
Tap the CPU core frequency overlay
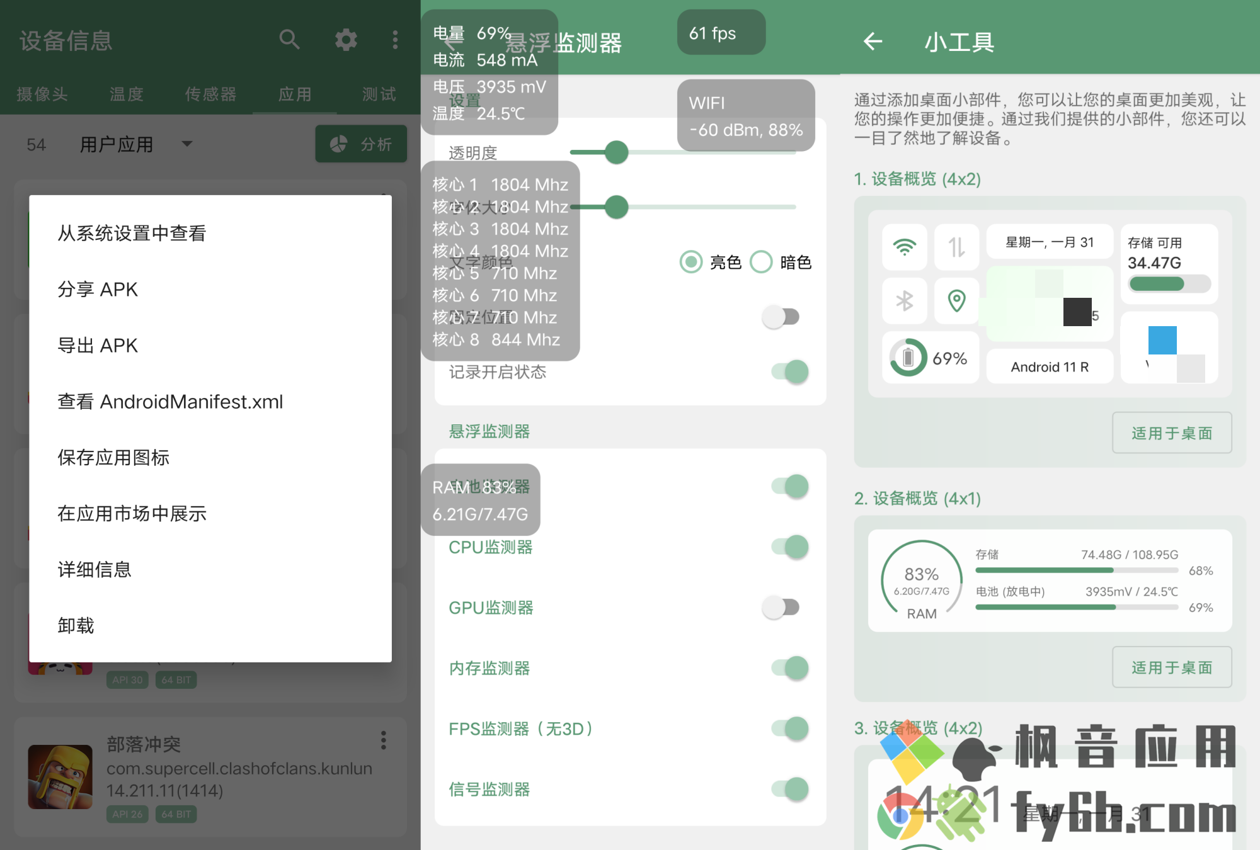[x=500, y=261]
